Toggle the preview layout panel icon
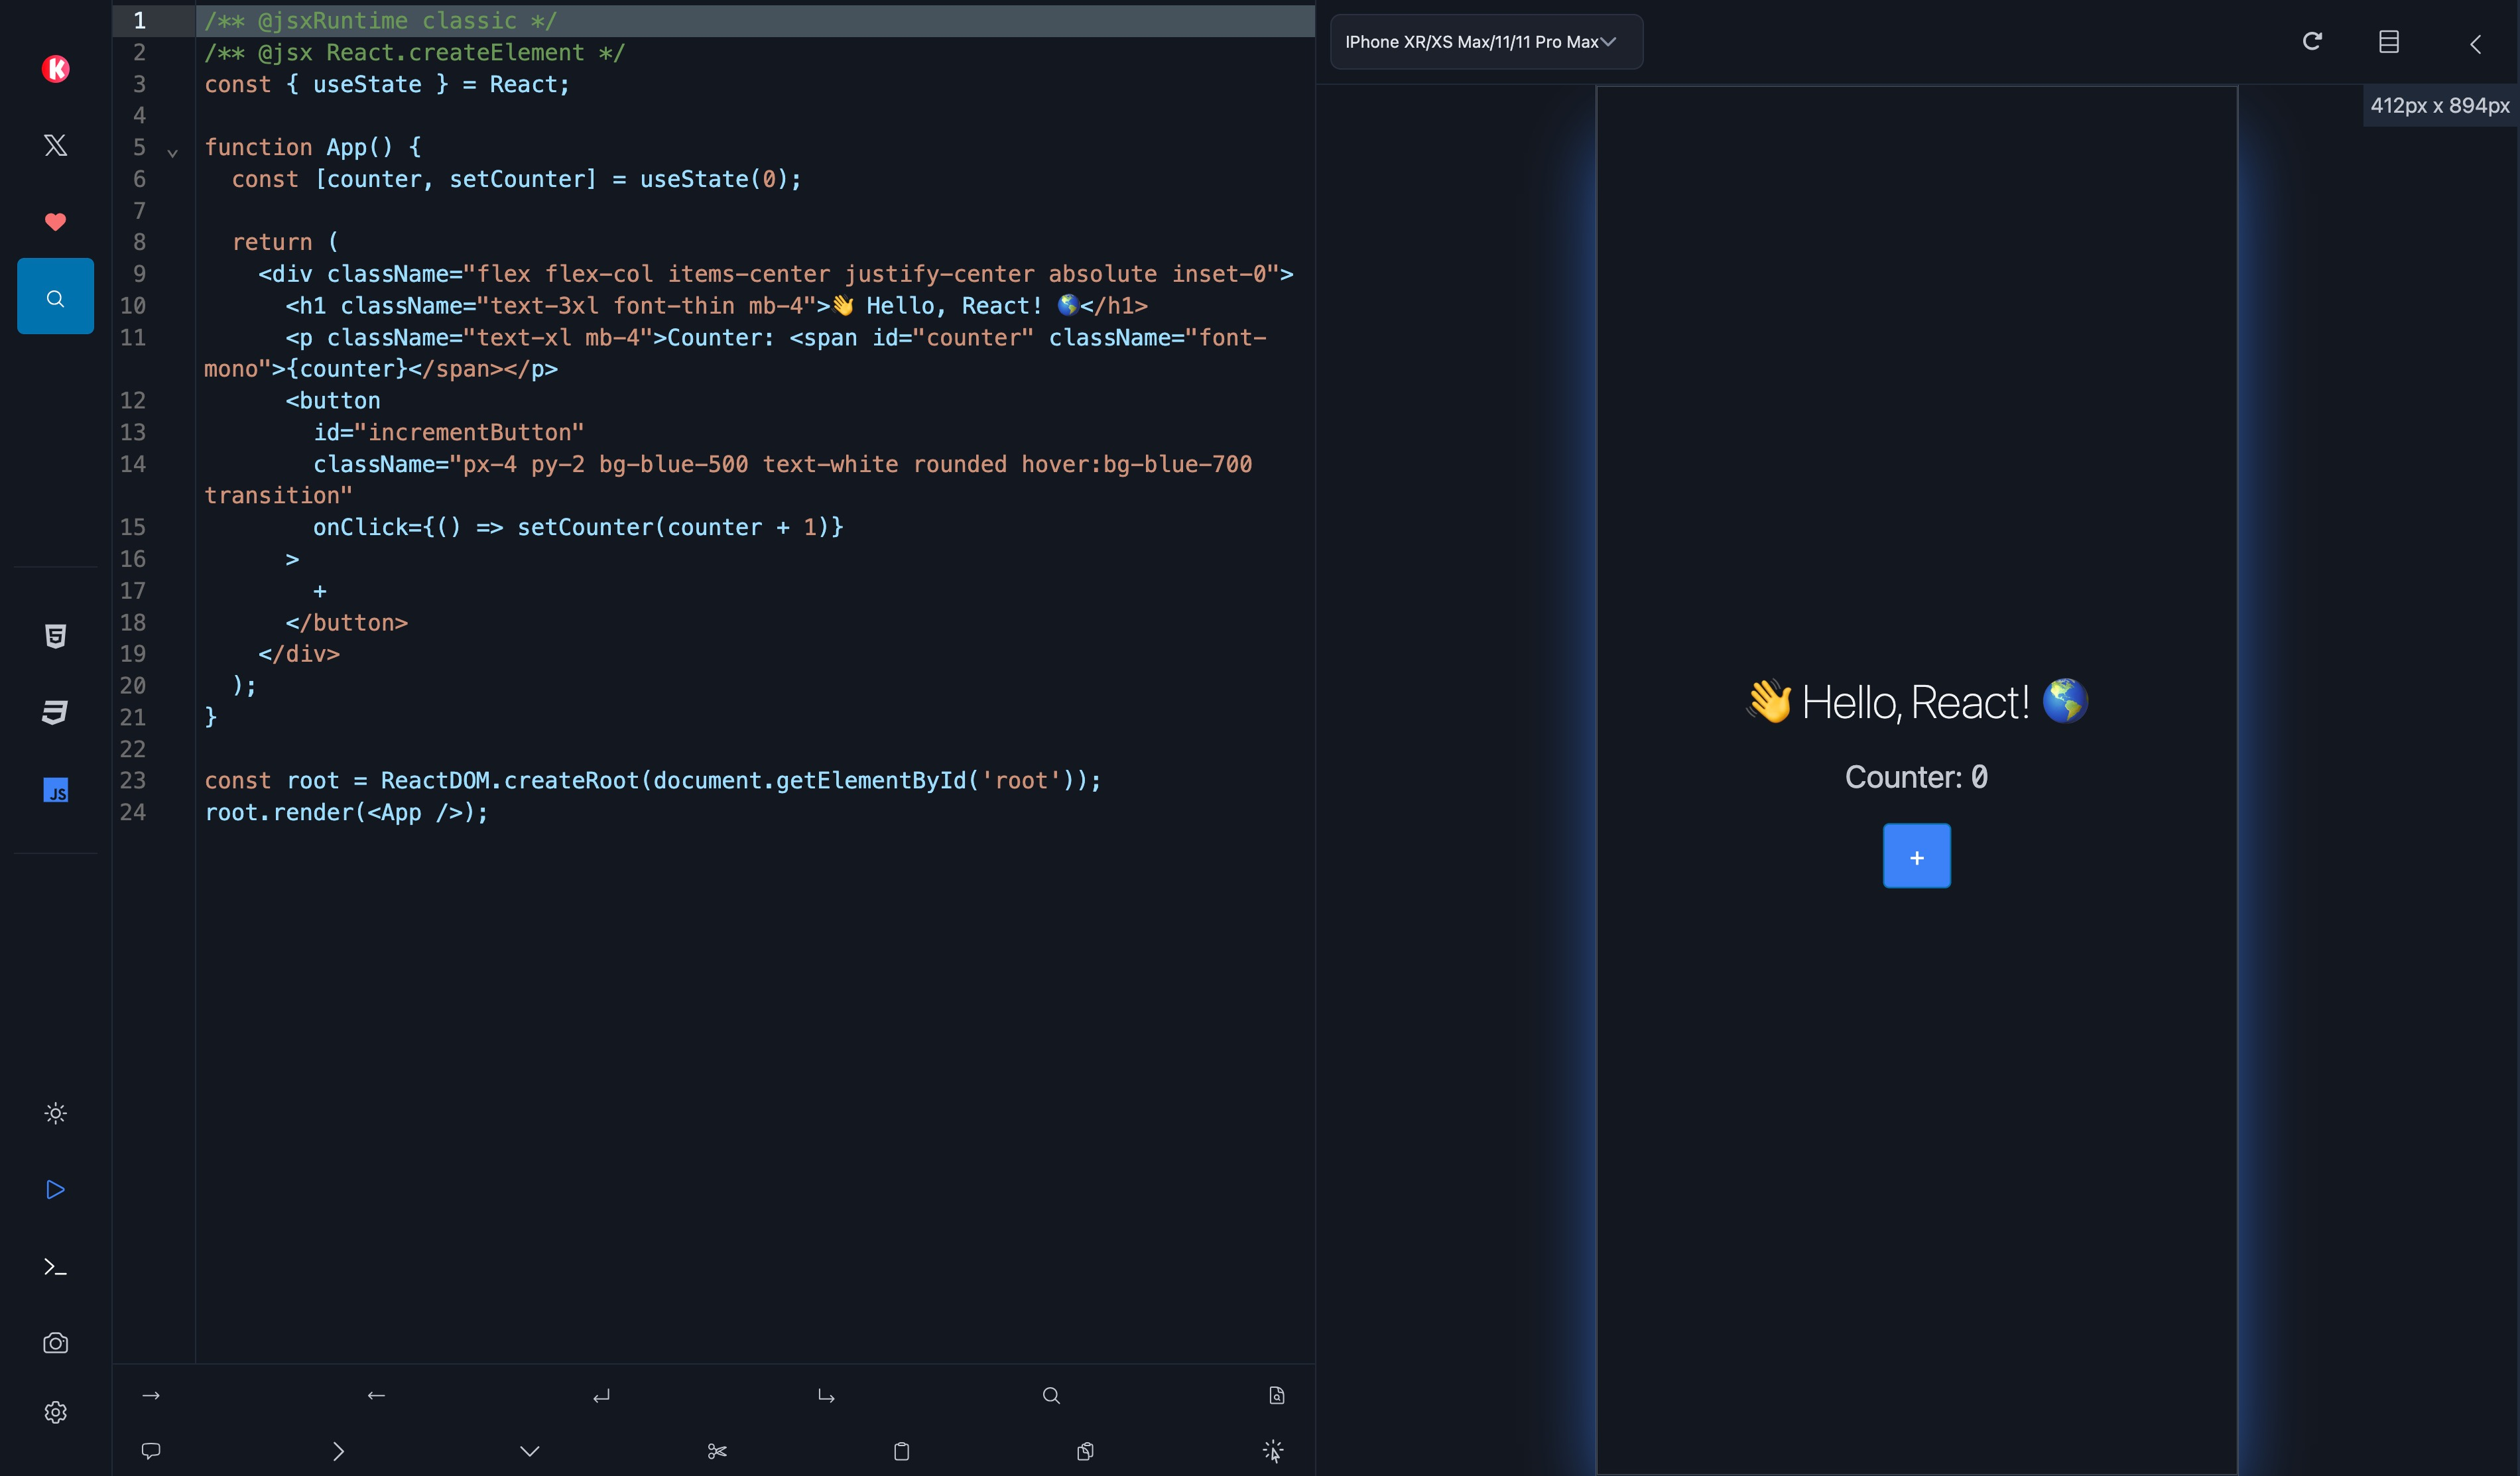The image size is (2520, 1476). tap(2389, 42)
